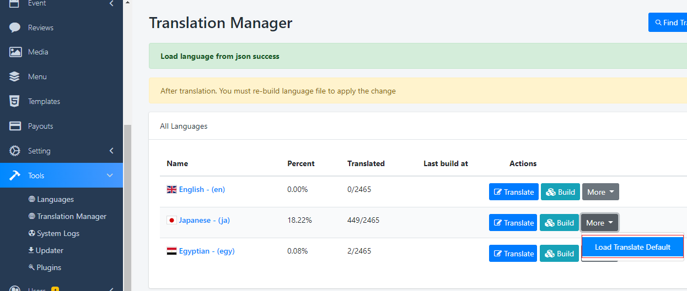This screenshot has height=291, width=687.
Task: Click the Payouts credit card icon
Action: [15, 126]
